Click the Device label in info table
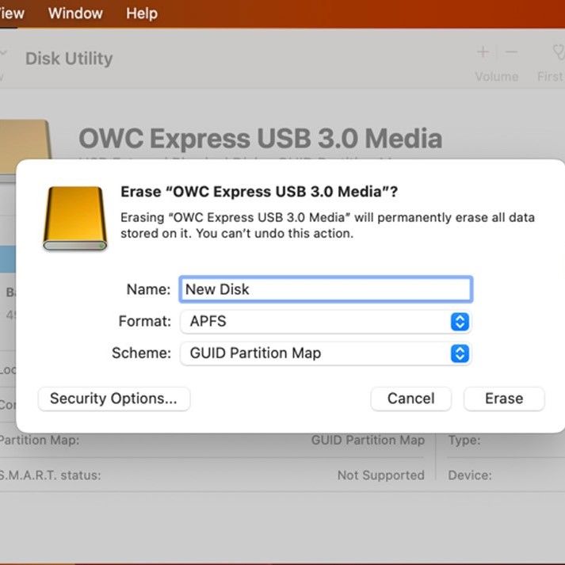 470,475
